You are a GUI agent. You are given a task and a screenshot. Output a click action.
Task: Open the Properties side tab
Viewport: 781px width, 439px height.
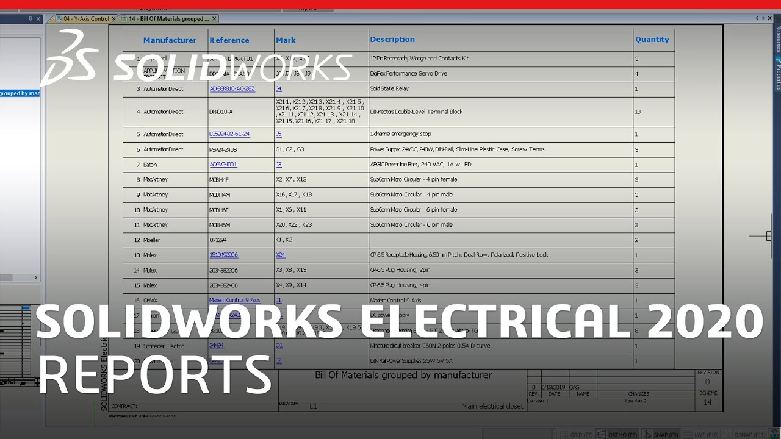click(x=778, y=74)
